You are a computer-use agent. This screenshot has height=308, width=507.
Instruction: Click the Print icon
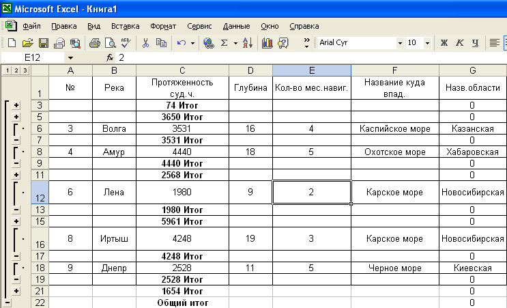pos(94,43)
